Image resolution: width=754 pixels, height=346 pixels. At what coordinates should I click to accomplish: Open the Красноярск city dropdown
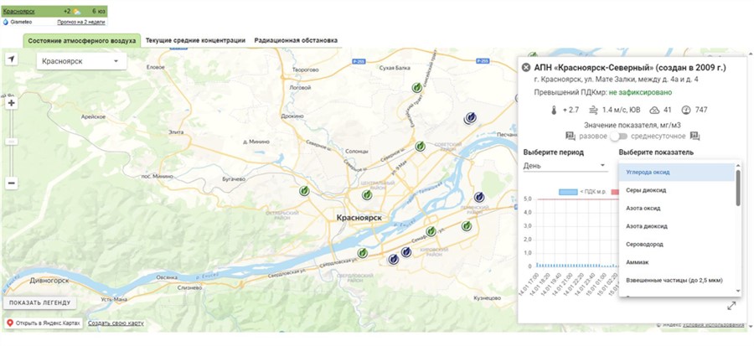click(x=81, y=61)
